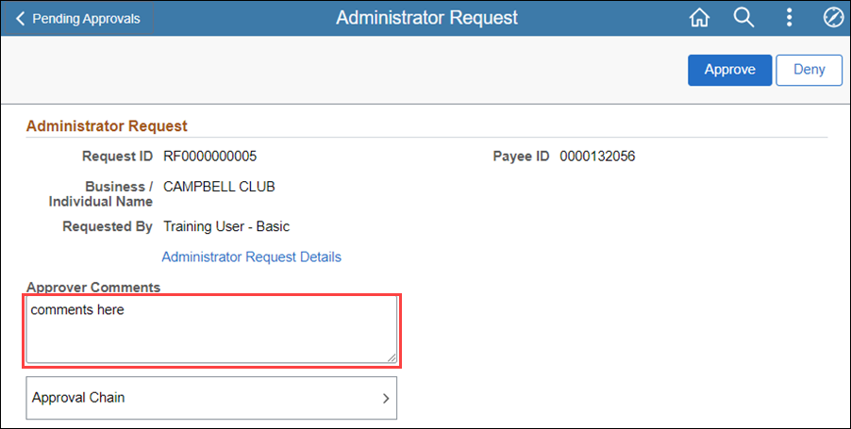
Task: Select the Payee ID value 0000132056
Action: click(x=597, y=157)
